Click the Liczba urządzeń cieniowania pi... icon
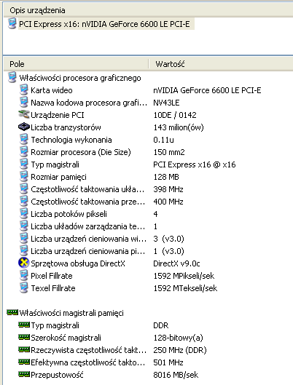The image size is (293, 385). tap(23, 250)
